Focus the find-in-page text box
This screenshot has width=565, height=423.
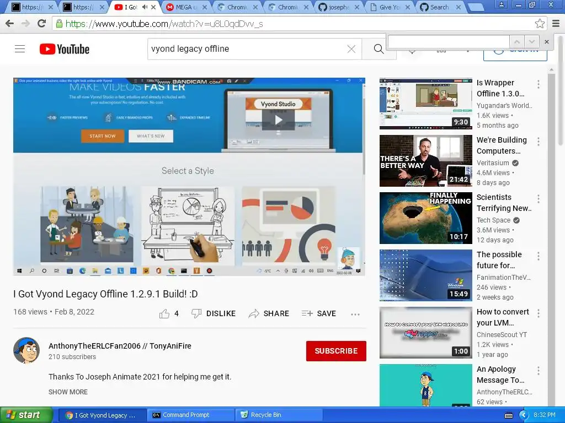[449, 42]
